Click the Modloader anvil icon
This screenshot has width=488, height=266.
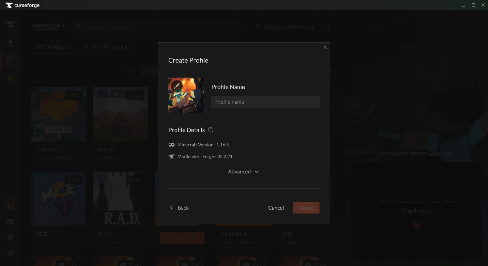171,156
